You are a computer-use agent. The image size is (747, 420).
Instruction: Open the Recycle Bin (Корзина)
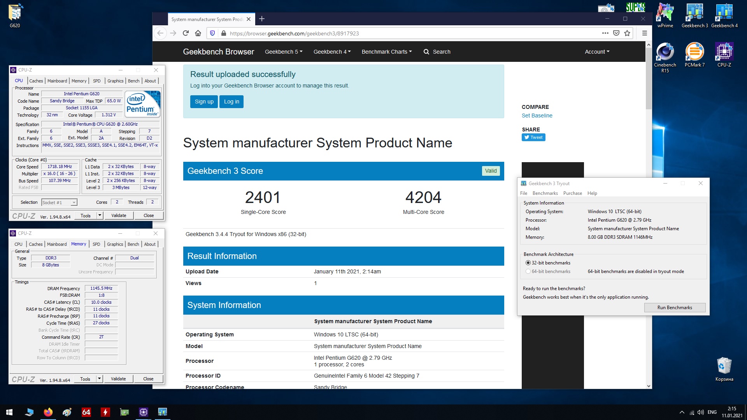[724, 369]
